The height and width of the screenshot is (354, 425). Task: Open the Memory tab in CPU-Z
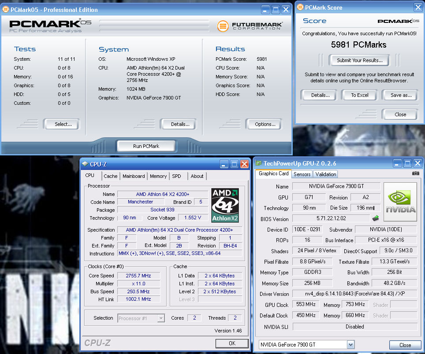[x=158, y=176]
